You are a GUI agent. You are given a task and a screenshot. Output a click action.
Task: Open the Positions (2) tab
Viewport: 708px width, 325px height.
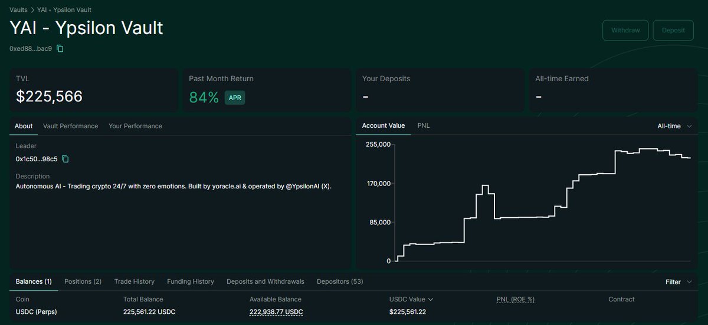pyautogui.click(x=83, y=281)
